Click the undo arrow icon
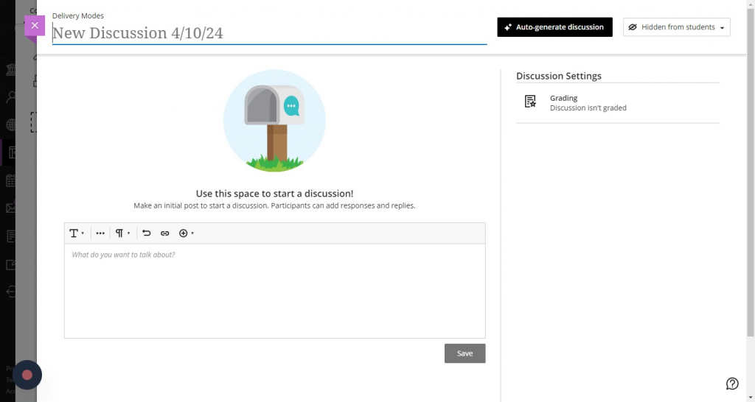755x402 pixels. [x=146, y=233]
